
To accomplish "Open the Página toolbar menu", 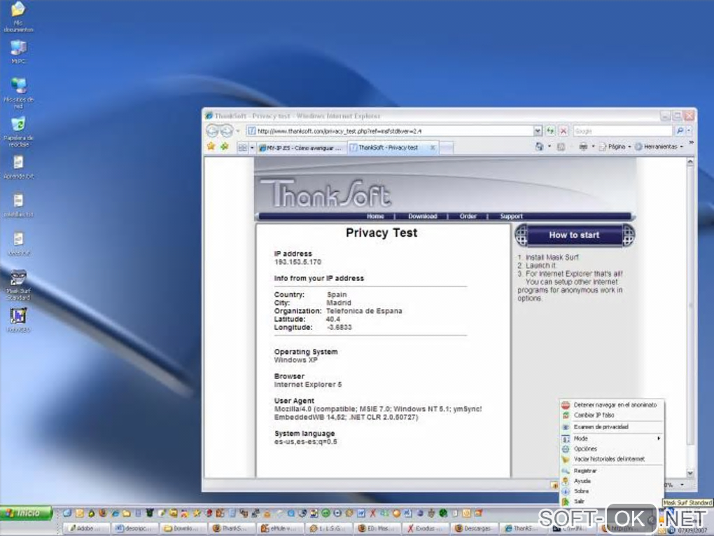I will (x=615, y=146).
